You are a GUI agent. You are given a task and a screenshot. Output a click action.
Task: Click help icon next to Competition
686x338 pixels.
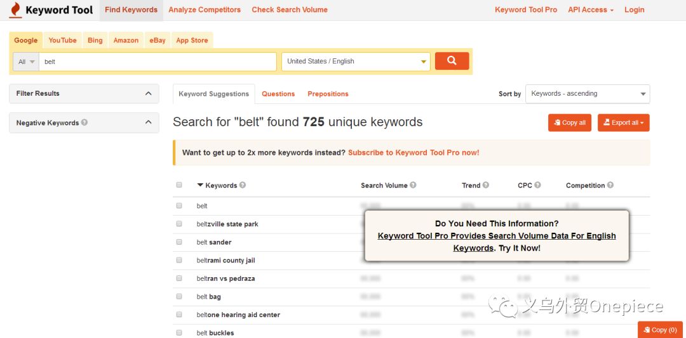[610, 185]
